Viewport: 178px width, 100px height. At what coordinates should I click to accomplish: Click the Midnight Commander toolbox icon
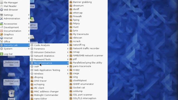coord(32,95)
